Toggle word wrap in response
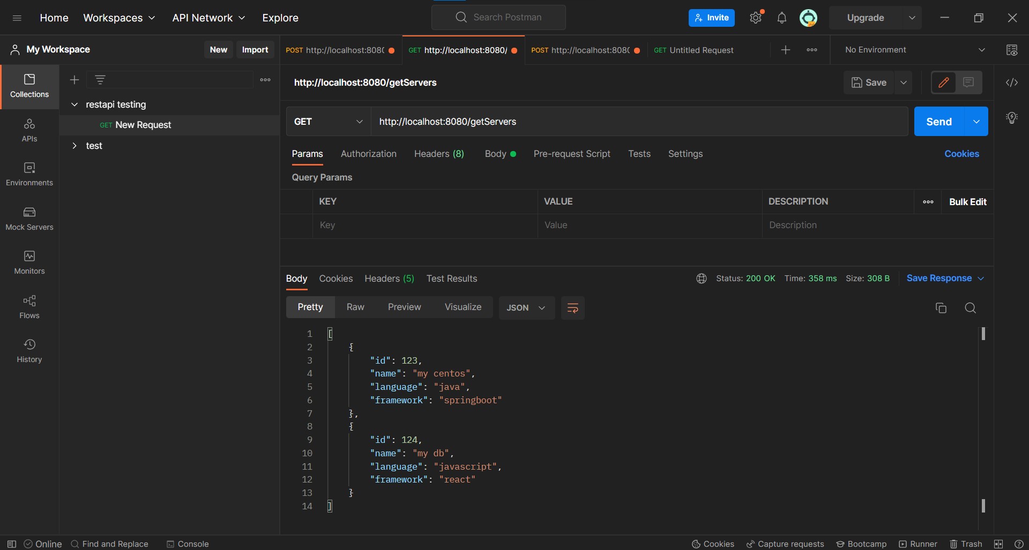This screenshot has height=550, width=1029. click(x=572, y=308)
